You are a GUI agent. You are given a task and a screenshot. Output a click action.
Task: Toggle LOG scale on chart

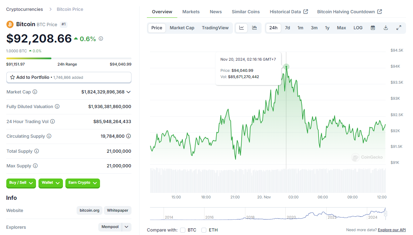coord(358,28)
